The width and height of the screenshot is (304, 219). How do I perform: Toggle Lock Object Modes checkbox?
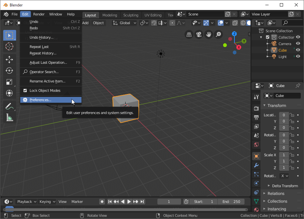click(x=25, y=90)
